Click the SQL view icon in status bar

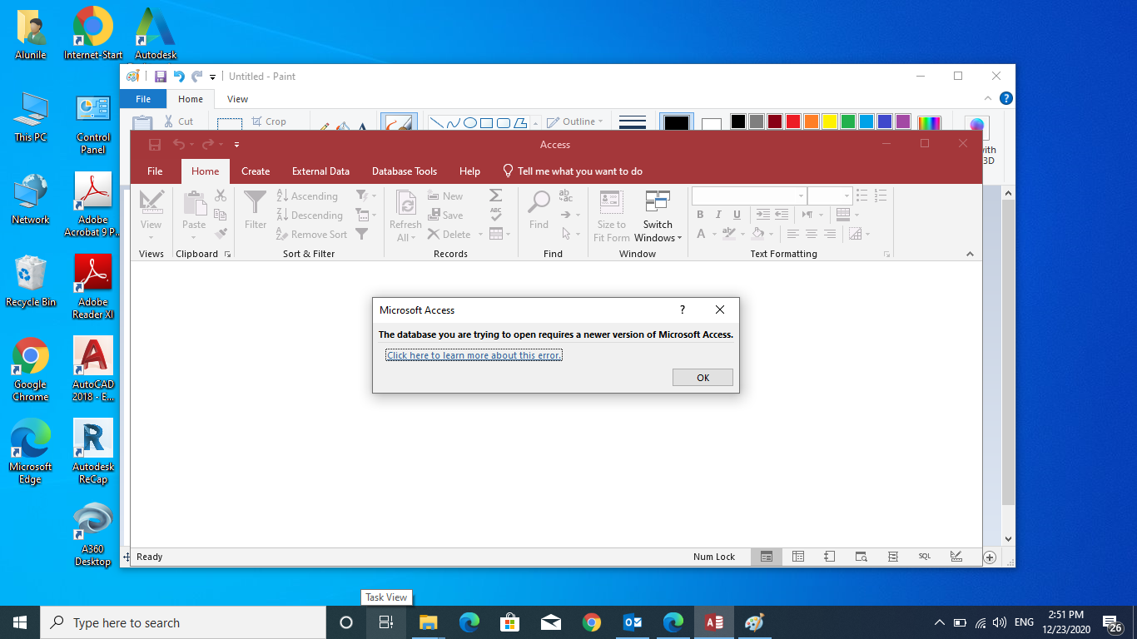(x=924, y=557)
